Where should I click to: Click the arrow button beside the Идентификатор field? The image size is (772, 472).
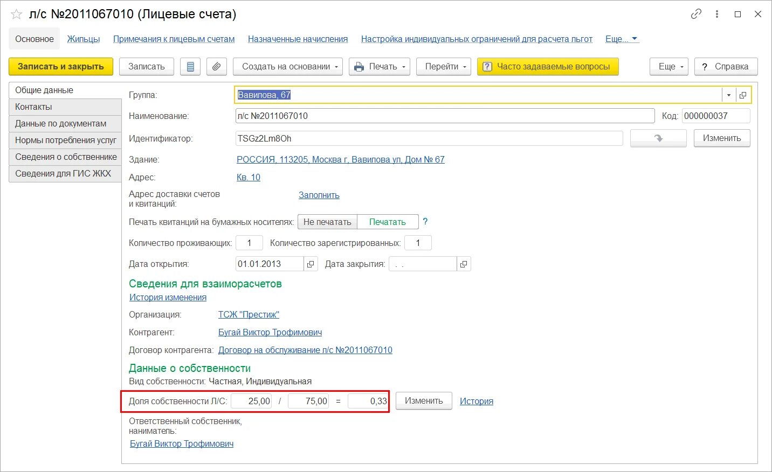(x=658, y=138)
